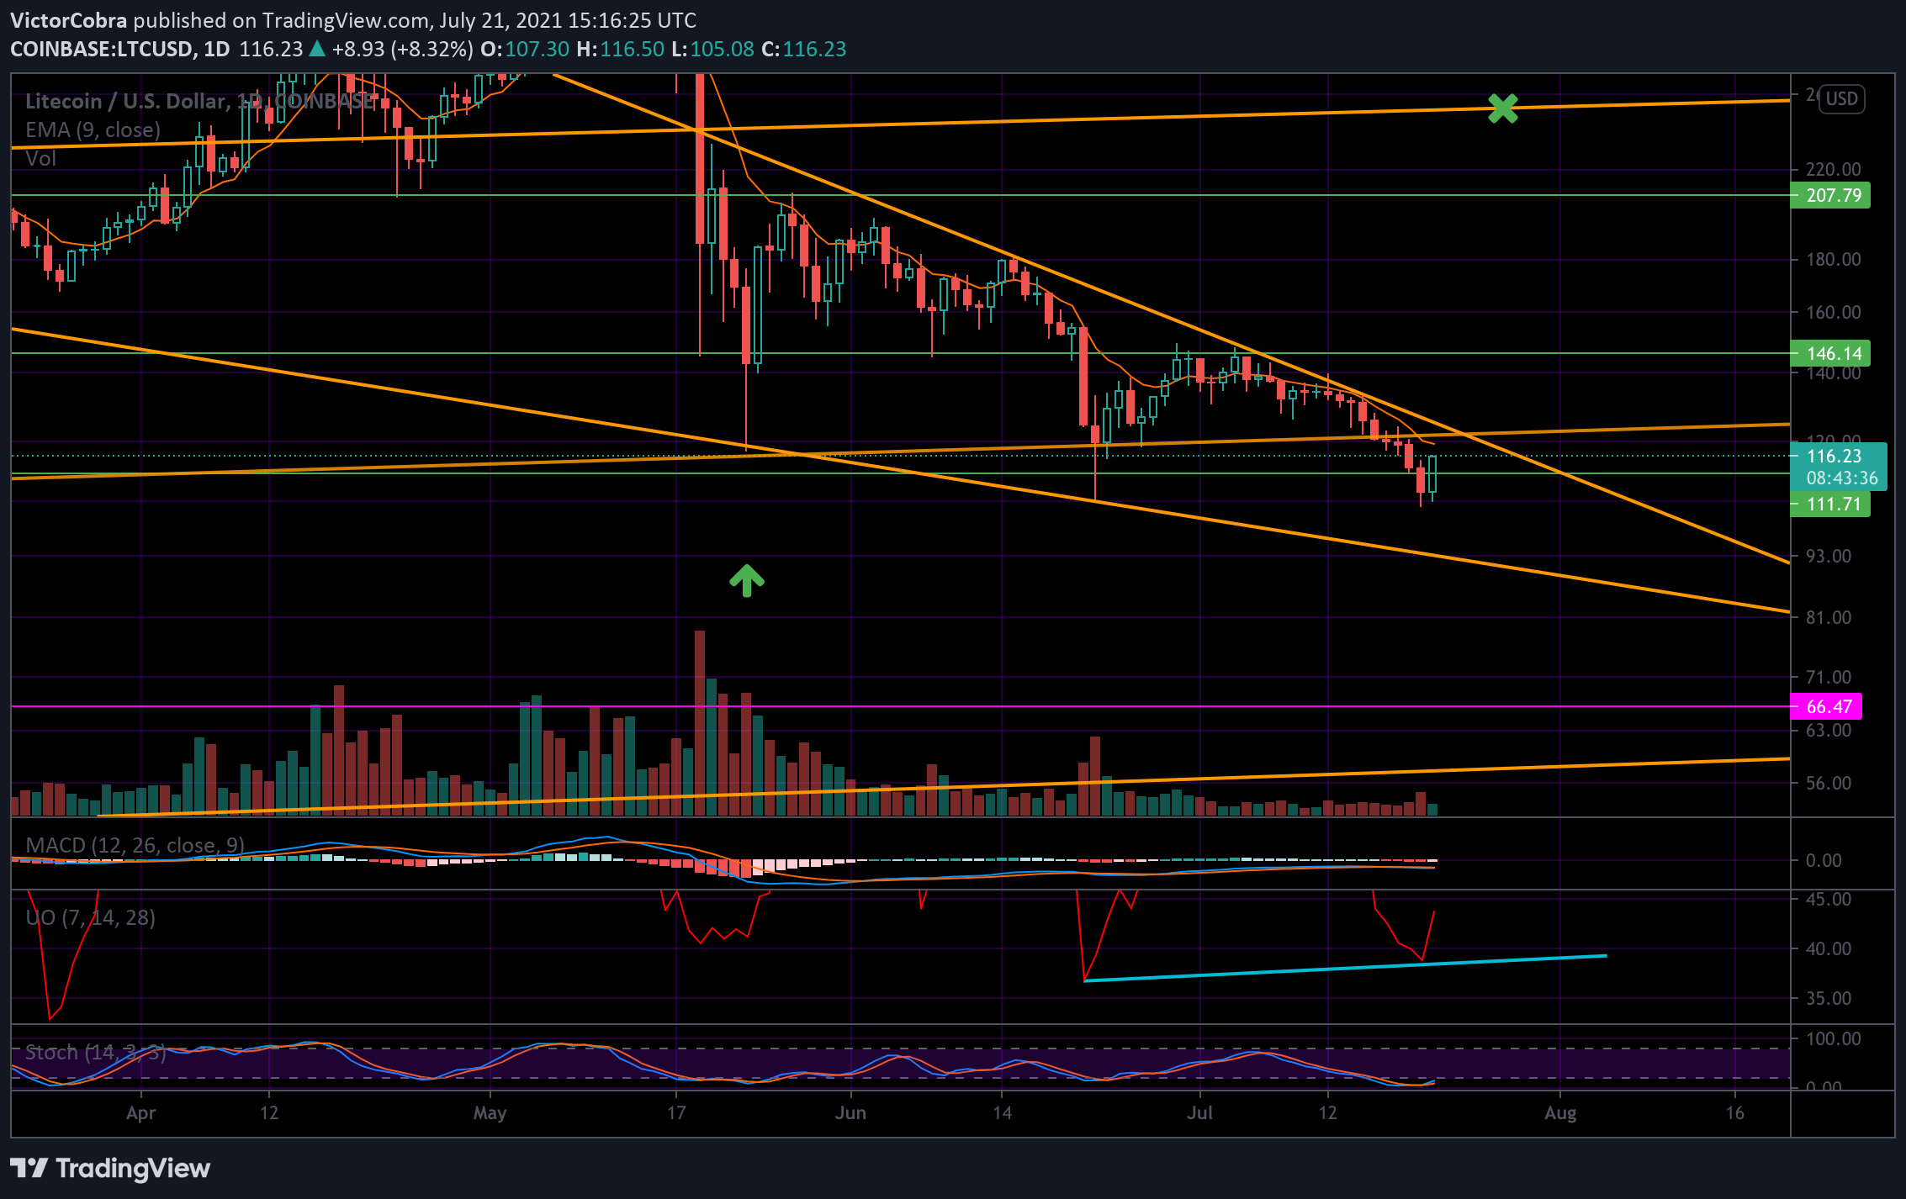Viewport: 1906px width, 1199px height.
Task: Click the magenta horizontal line at 66.47
Action: pos(900,706)
